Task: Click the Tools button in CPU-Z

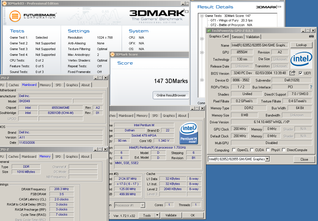Action: click(x=147, y=215)
